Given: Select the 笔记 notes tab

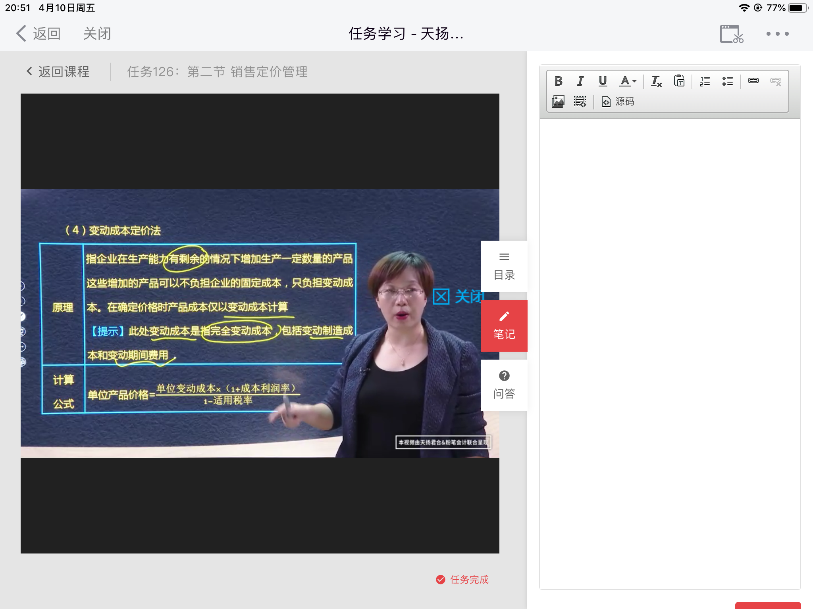Looking at the screenshot, I should [x=504, y=326].
